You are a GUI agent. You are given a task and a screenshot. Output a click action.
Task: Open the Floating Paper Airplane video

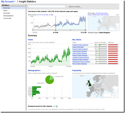80,45
